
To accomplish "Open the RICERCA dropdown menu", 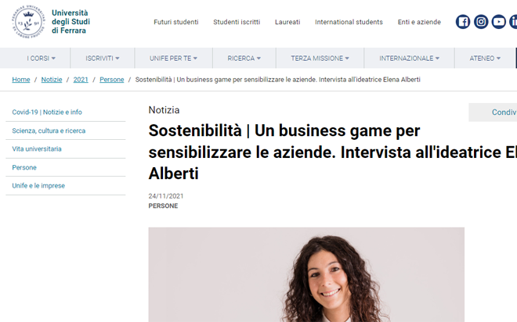I will (x=244, y=58).
